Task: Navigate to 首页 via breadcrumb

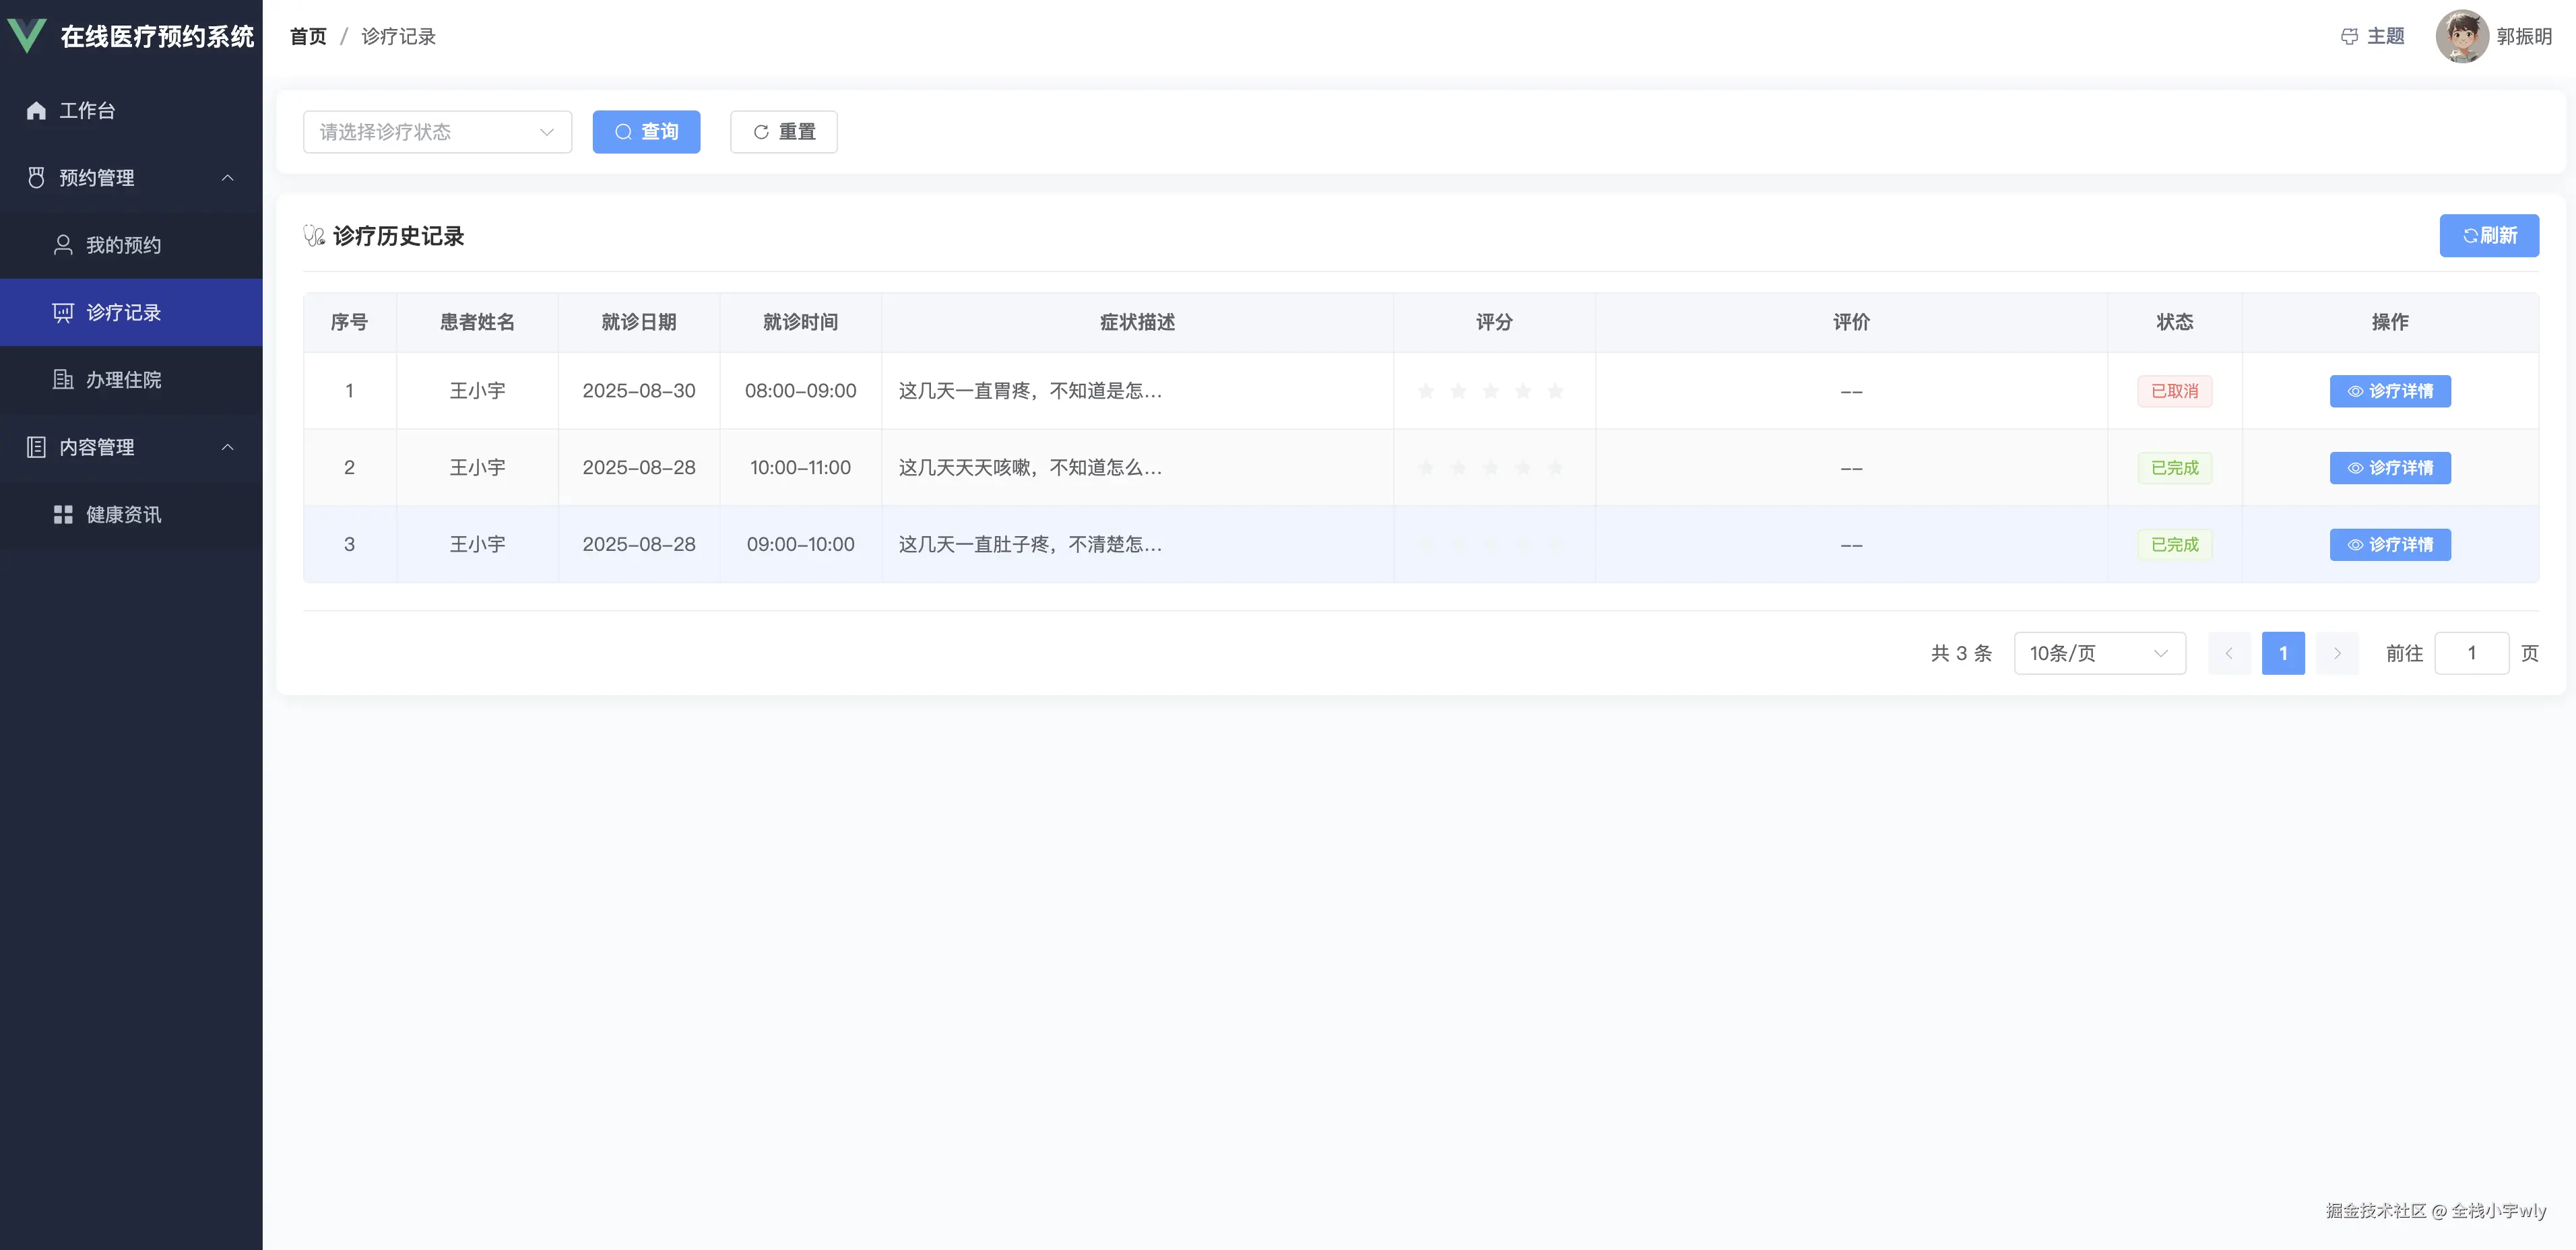Action: (308, 37)
